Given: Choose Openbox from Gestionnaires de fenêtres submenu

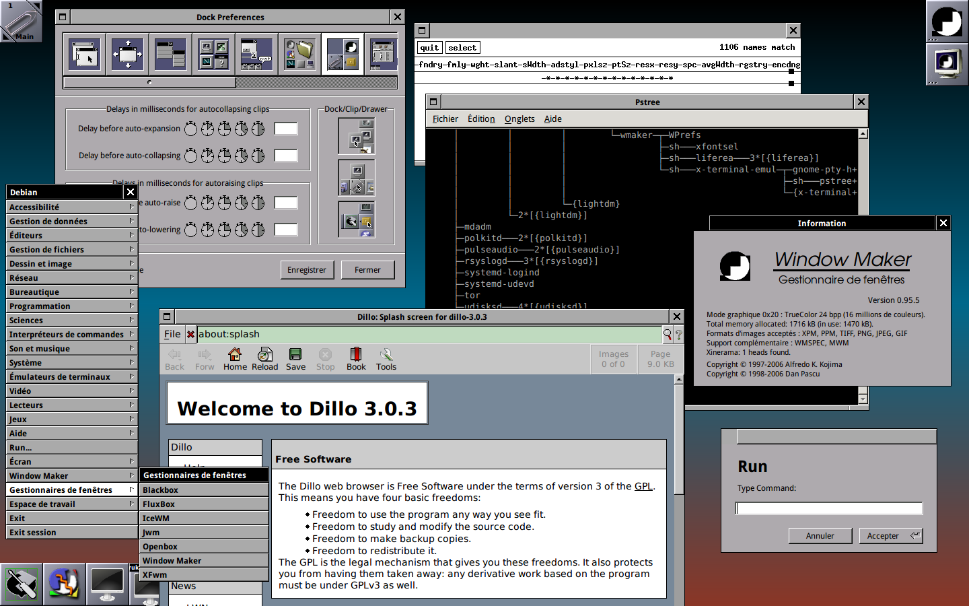Looking at the screenshot, I should (x=204, y=546).
